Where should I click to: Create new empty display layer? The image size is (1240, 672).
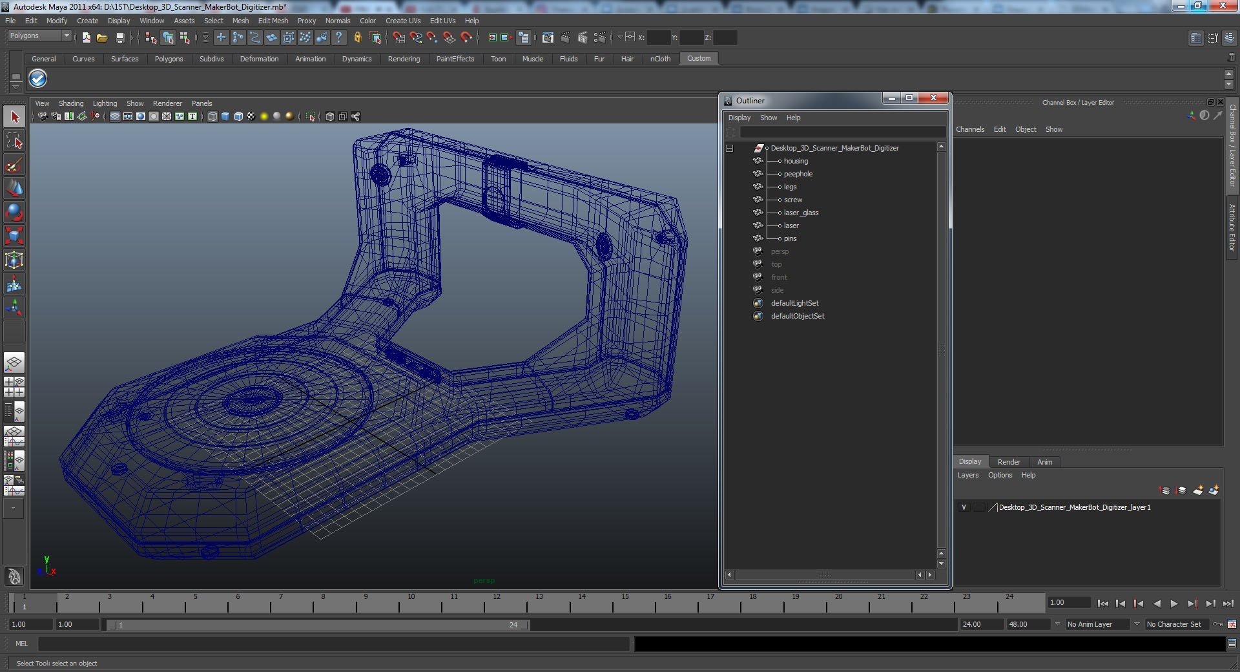coord(1197,490)
